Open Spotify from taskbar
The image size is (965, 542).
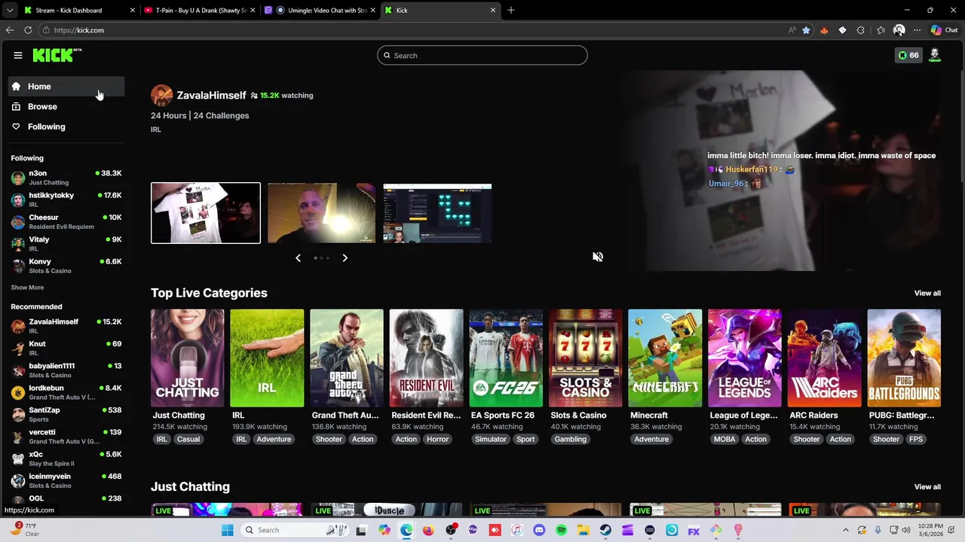coord(561,530)
